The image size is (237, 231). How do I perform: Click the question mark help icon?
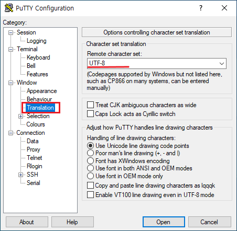201,8
